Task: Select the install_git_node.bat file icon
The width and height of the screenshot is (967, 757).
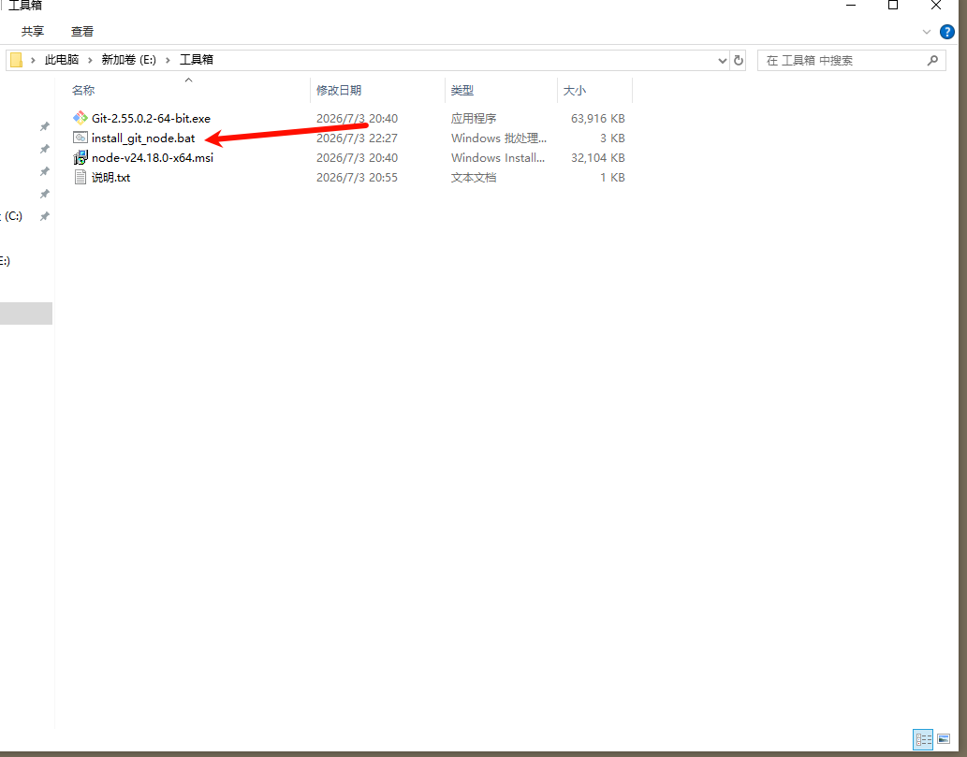Action: tap(81, 138)
